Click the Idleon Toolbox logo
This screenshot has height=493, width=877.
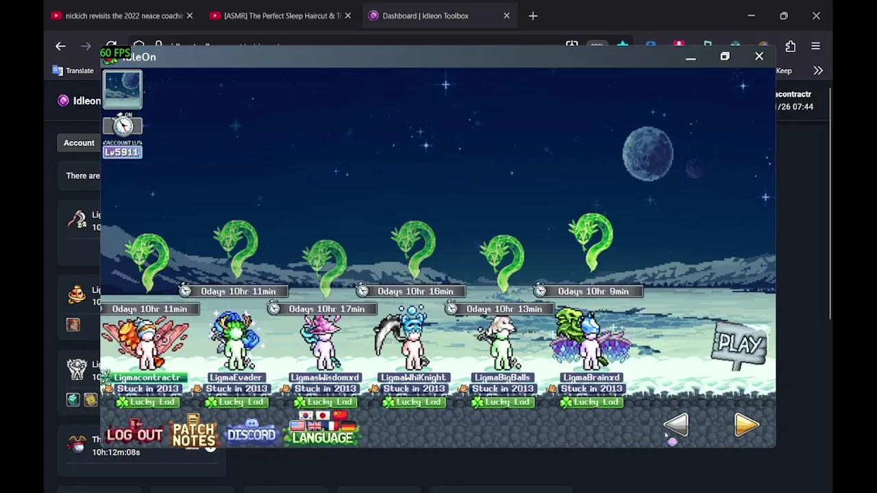[x=64, y=101]
